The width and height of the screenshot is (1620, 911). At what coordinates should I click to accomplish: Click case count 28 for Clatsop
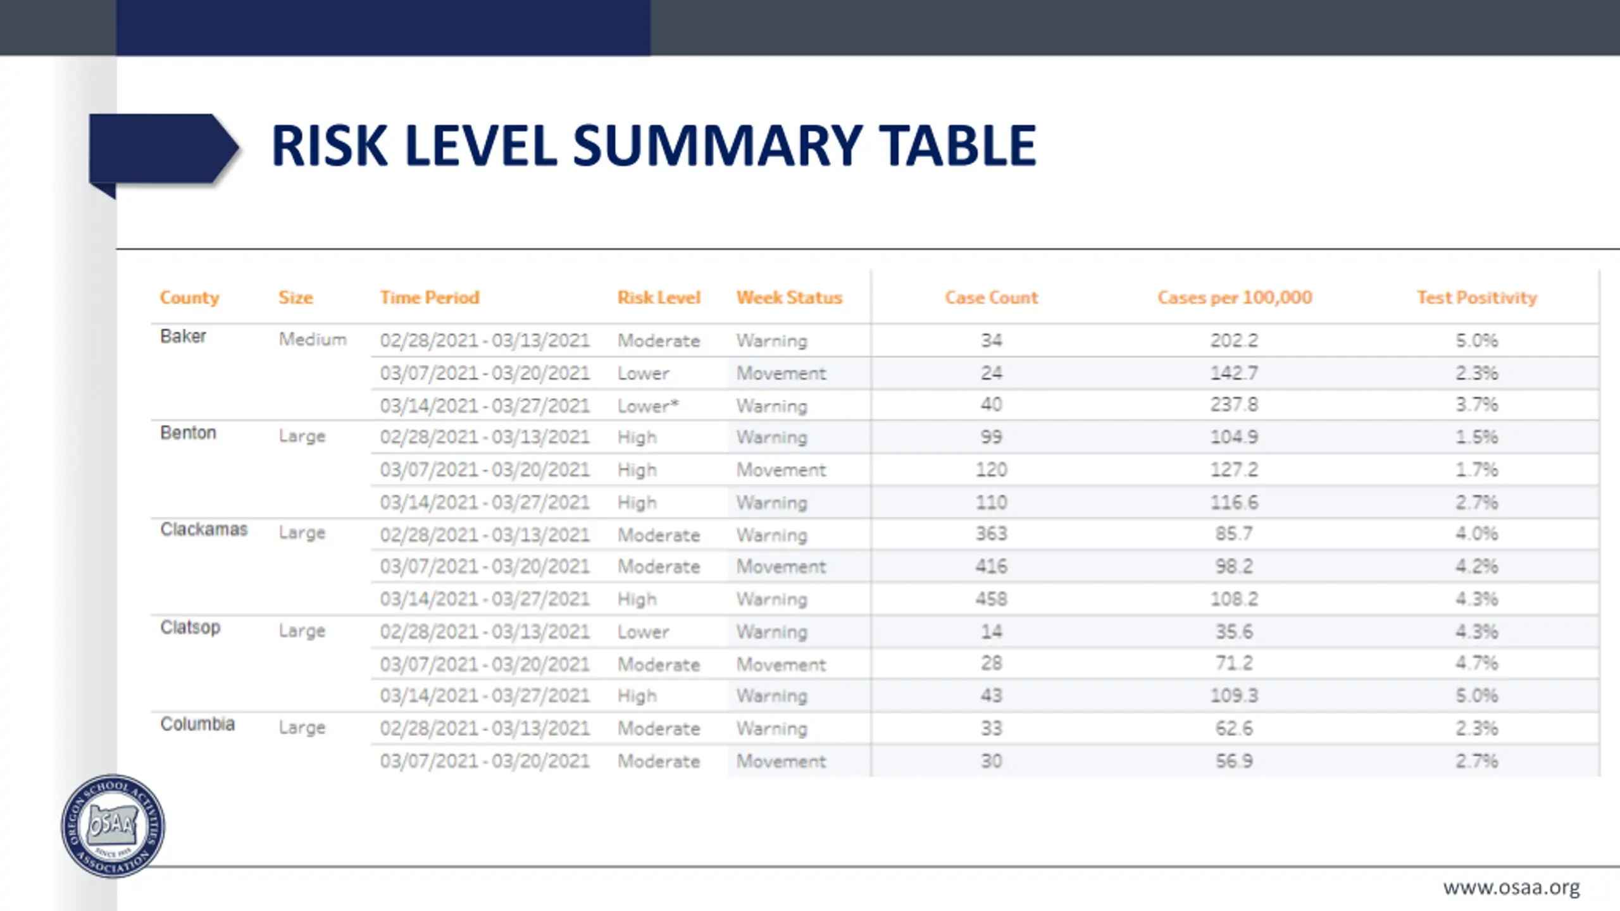click(992, 664)
